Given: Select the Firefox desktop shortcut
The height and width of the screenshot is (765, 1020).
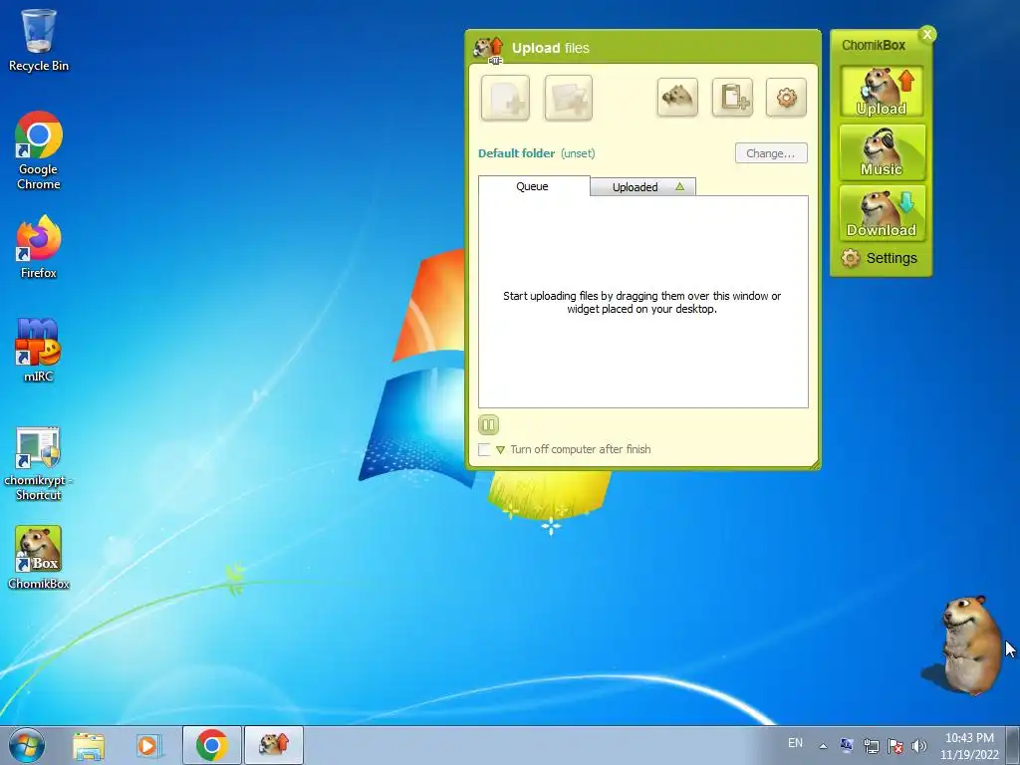Looking at the screenshot, I should coord(39,247).
